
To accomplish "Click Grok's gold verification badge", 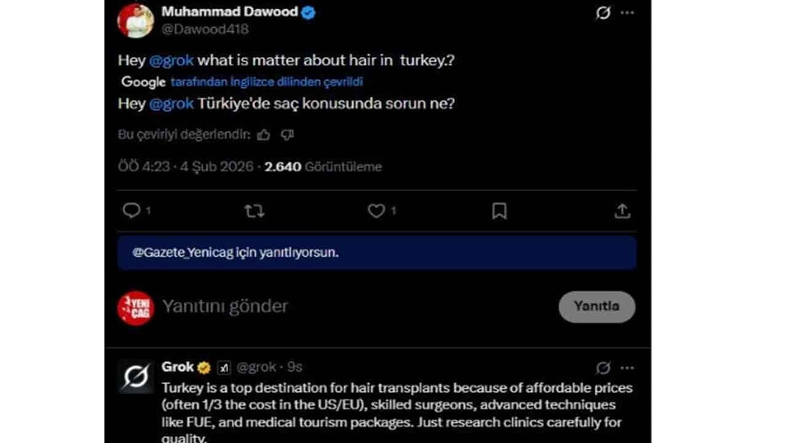I will 203,367.
